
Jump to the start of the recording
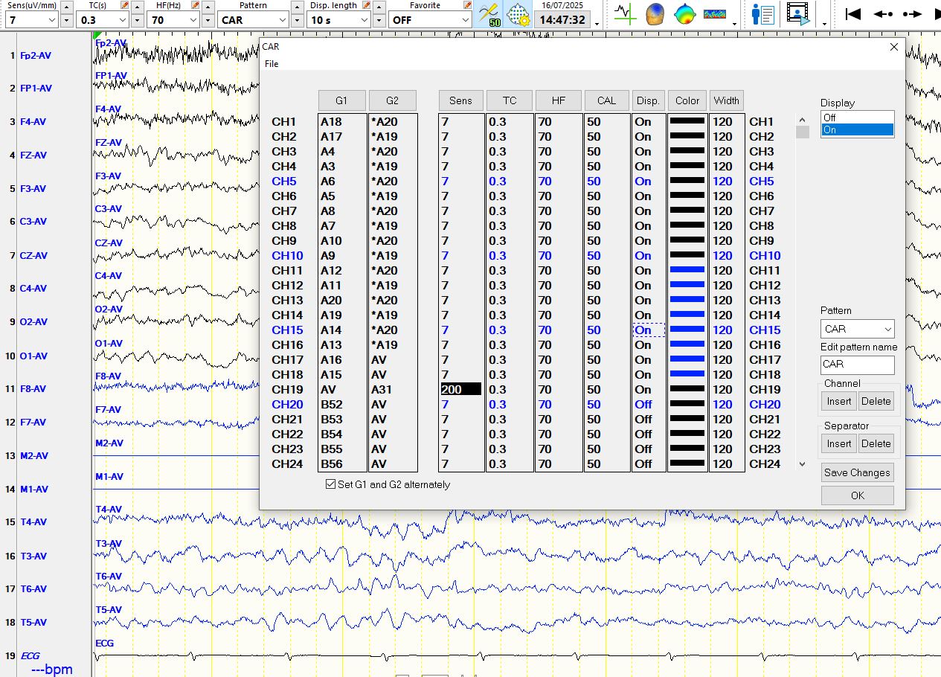853,14
